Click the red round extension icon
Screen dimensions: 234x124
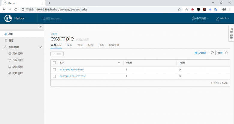pos(193,10)
